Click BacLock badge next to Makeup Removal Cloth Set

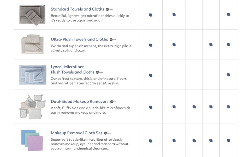[x=107, y=133]
